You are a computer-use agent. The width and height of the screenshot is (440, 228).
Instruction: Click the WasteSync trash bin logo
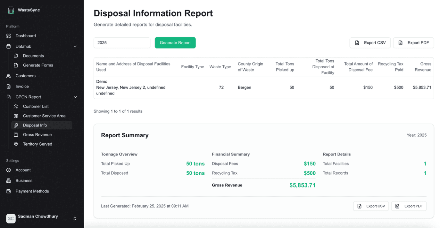[x=11, y=10]
